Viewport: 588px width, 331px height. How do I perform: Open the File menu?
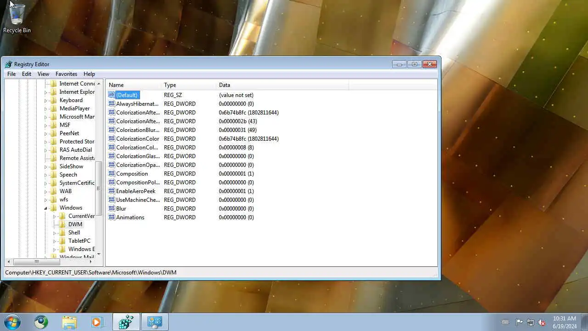point(11,74)
